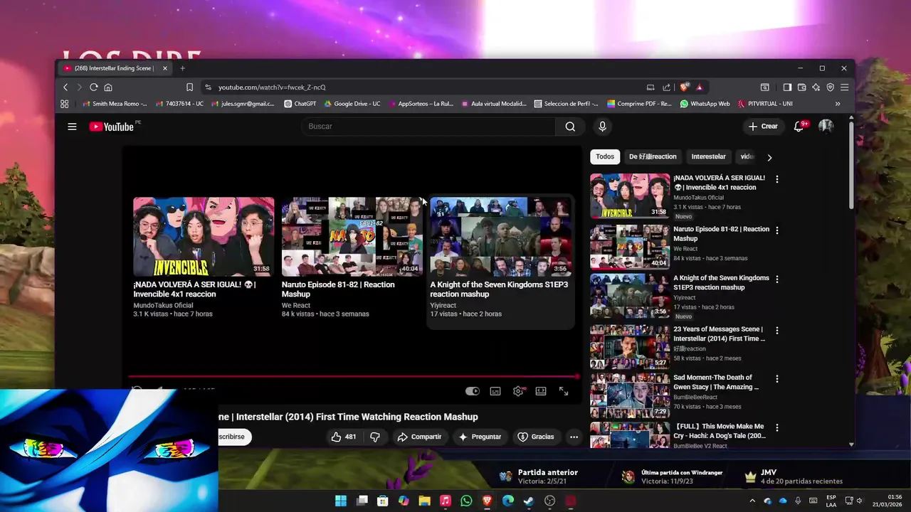Open the Naruto Episode 81-82 endscreen thumbnail
911x512 pixels.
point(352,237)
